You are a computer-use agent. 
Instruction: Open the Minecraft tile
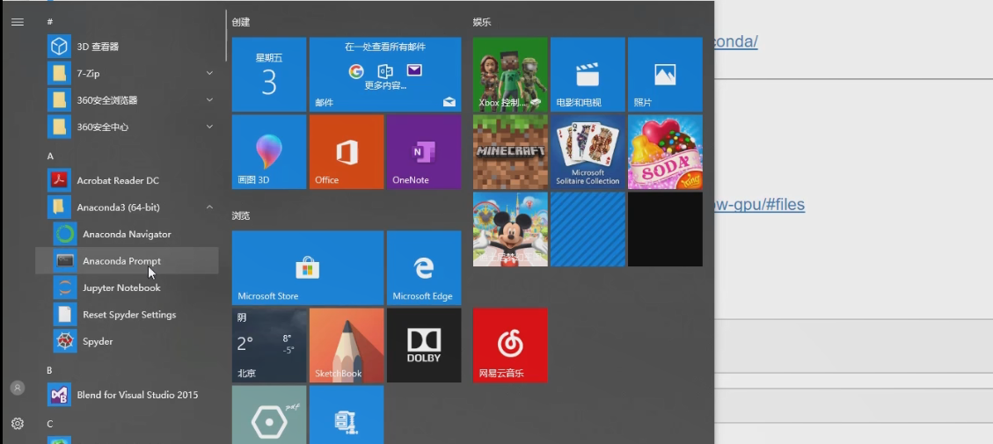point(510,152)
